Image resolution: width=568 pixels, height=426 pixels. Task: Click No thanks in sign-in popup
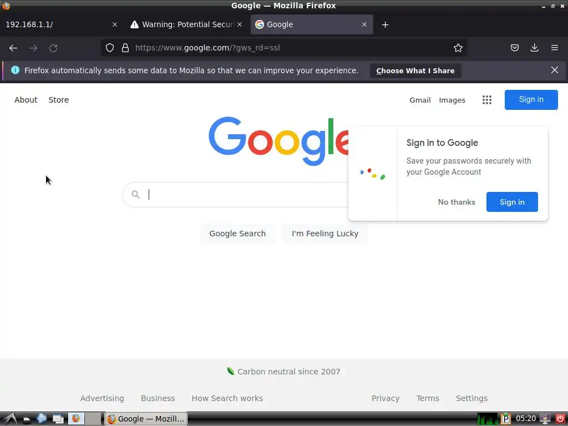[x=457, y=202]
